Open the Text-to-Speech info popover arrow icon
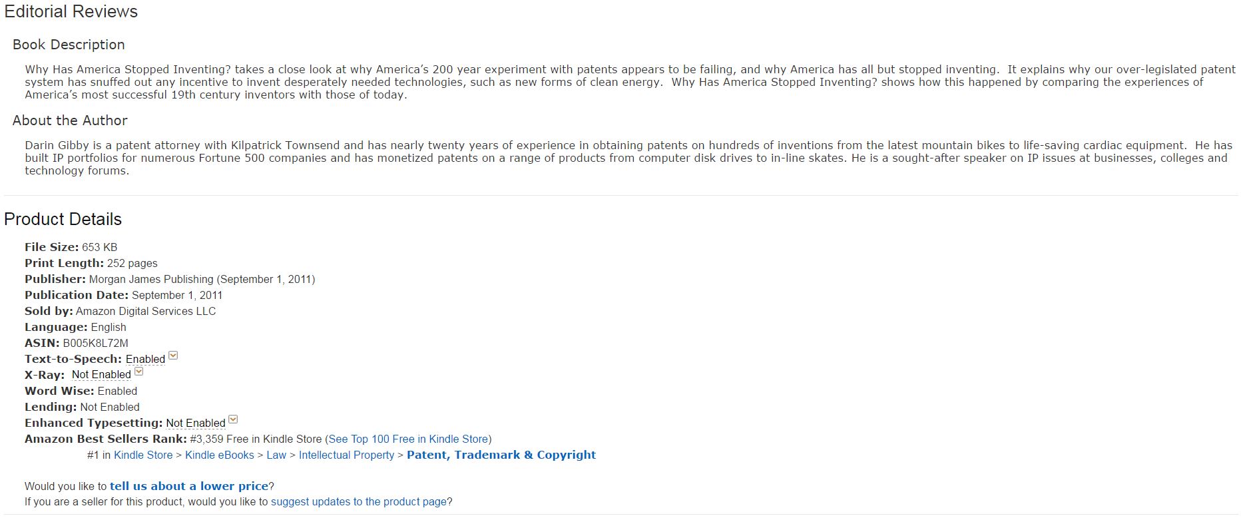 click(173, 356)
